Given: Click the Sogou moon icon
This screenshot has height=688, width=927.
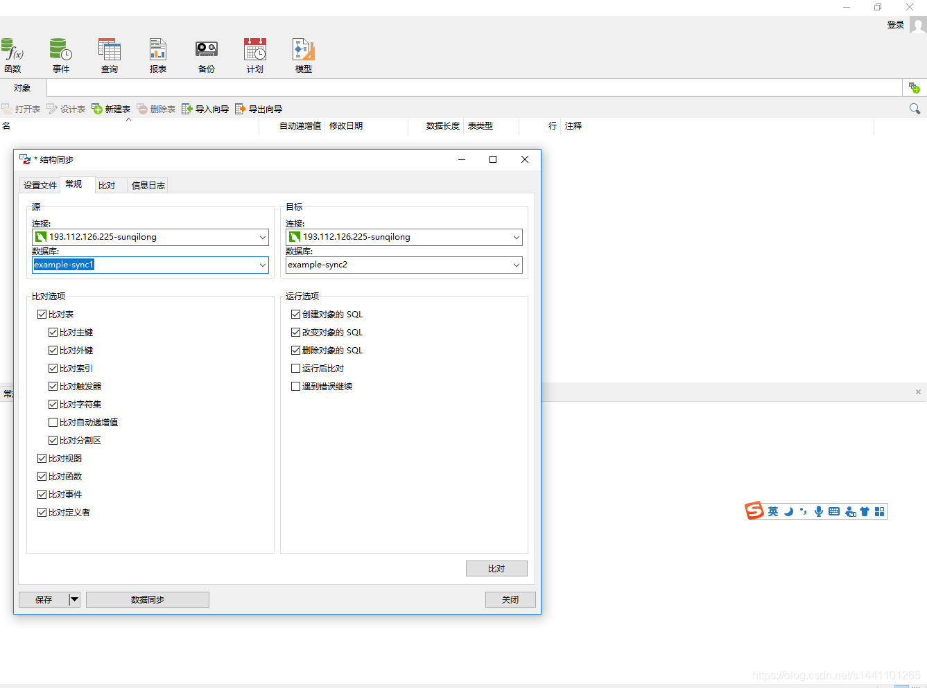Looking at the screenshot, I should coord(788,511).
